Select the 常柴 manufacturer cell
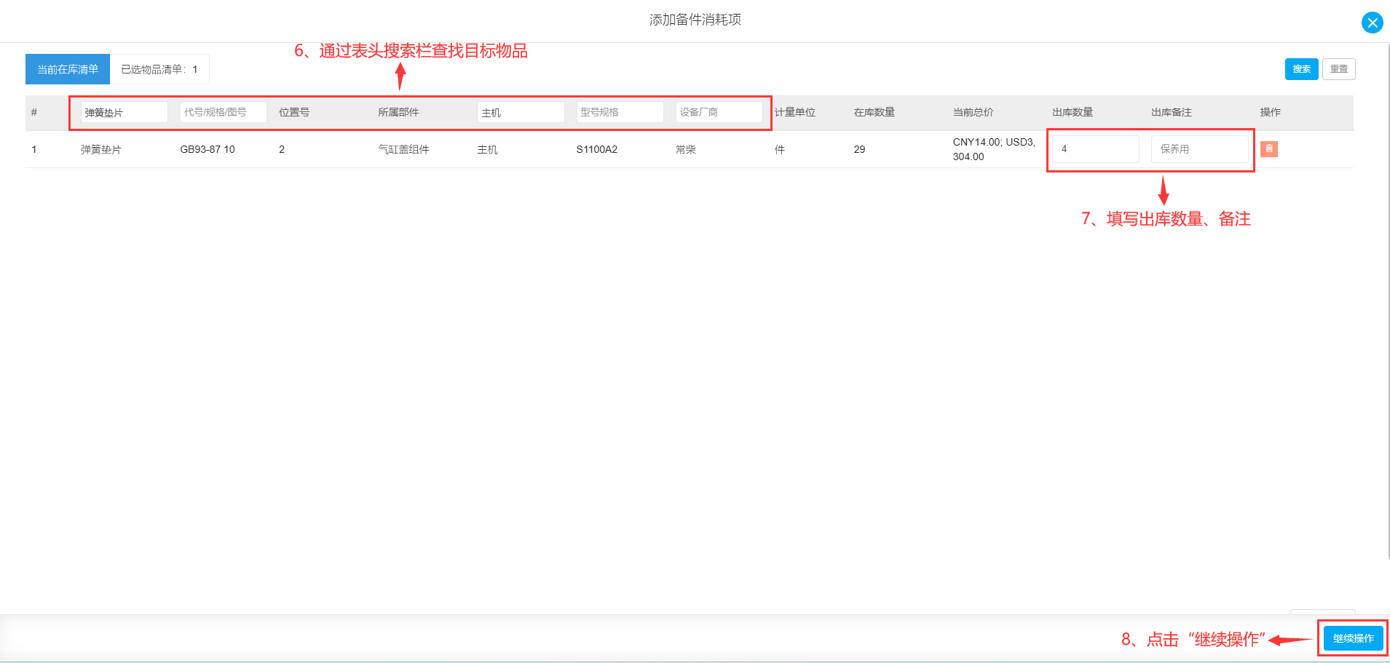Image resolution: width=1390 pixels, height=663 pixels. pyautogui.click(x=686, y=149)
